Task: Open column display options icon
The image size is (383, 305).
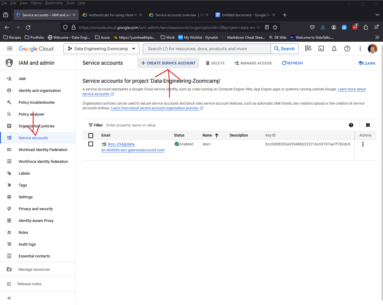Action: [x=368, y=125]
